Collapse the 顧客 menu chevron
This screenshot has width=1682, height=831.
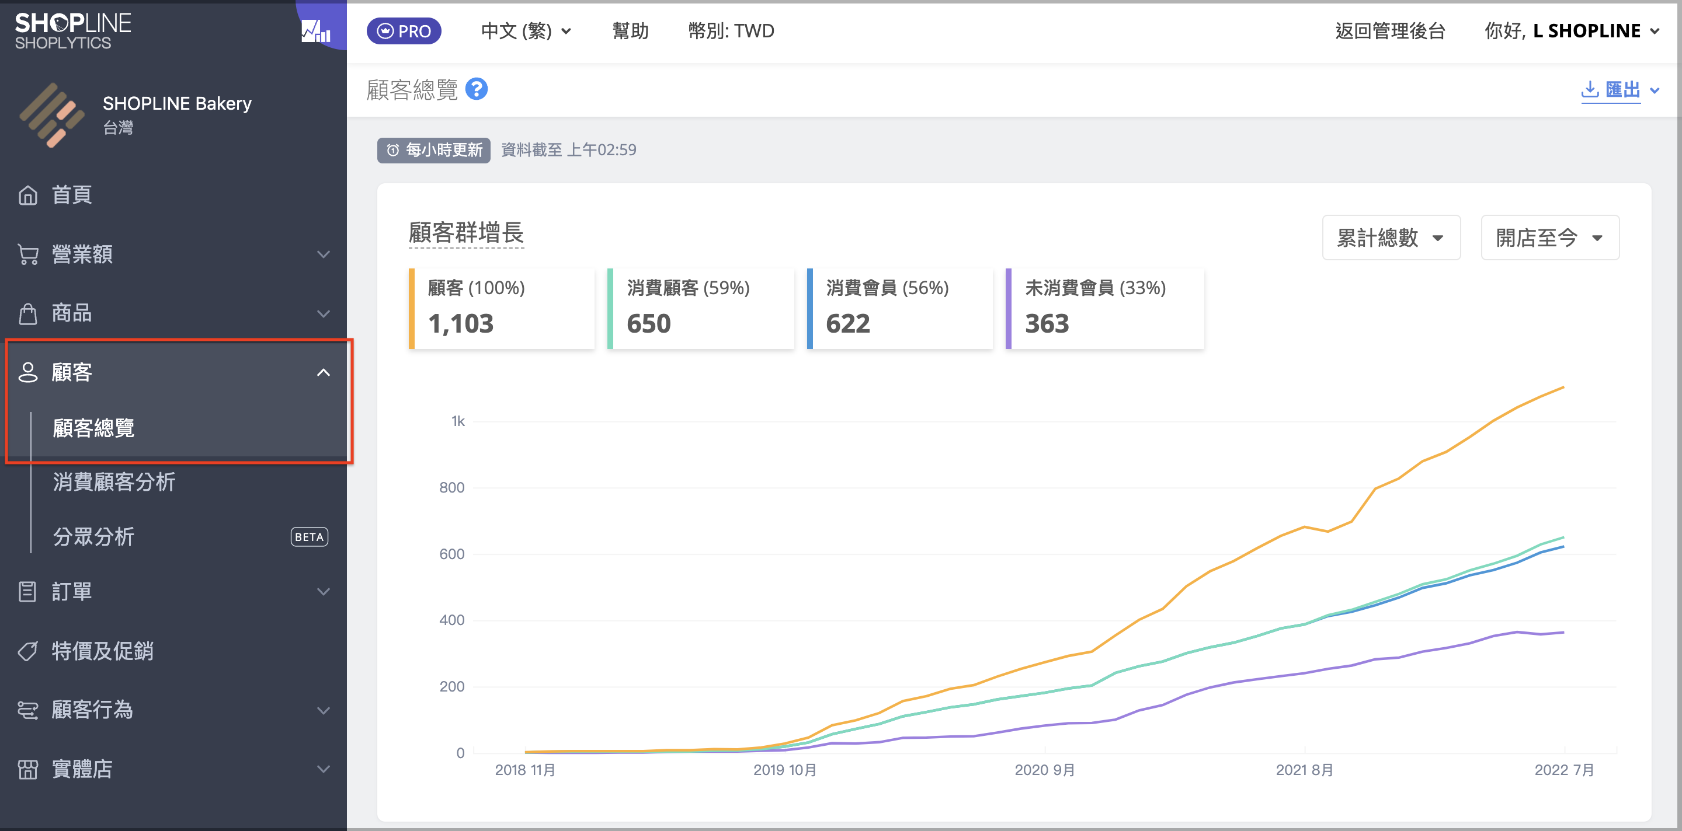[323, 372]
